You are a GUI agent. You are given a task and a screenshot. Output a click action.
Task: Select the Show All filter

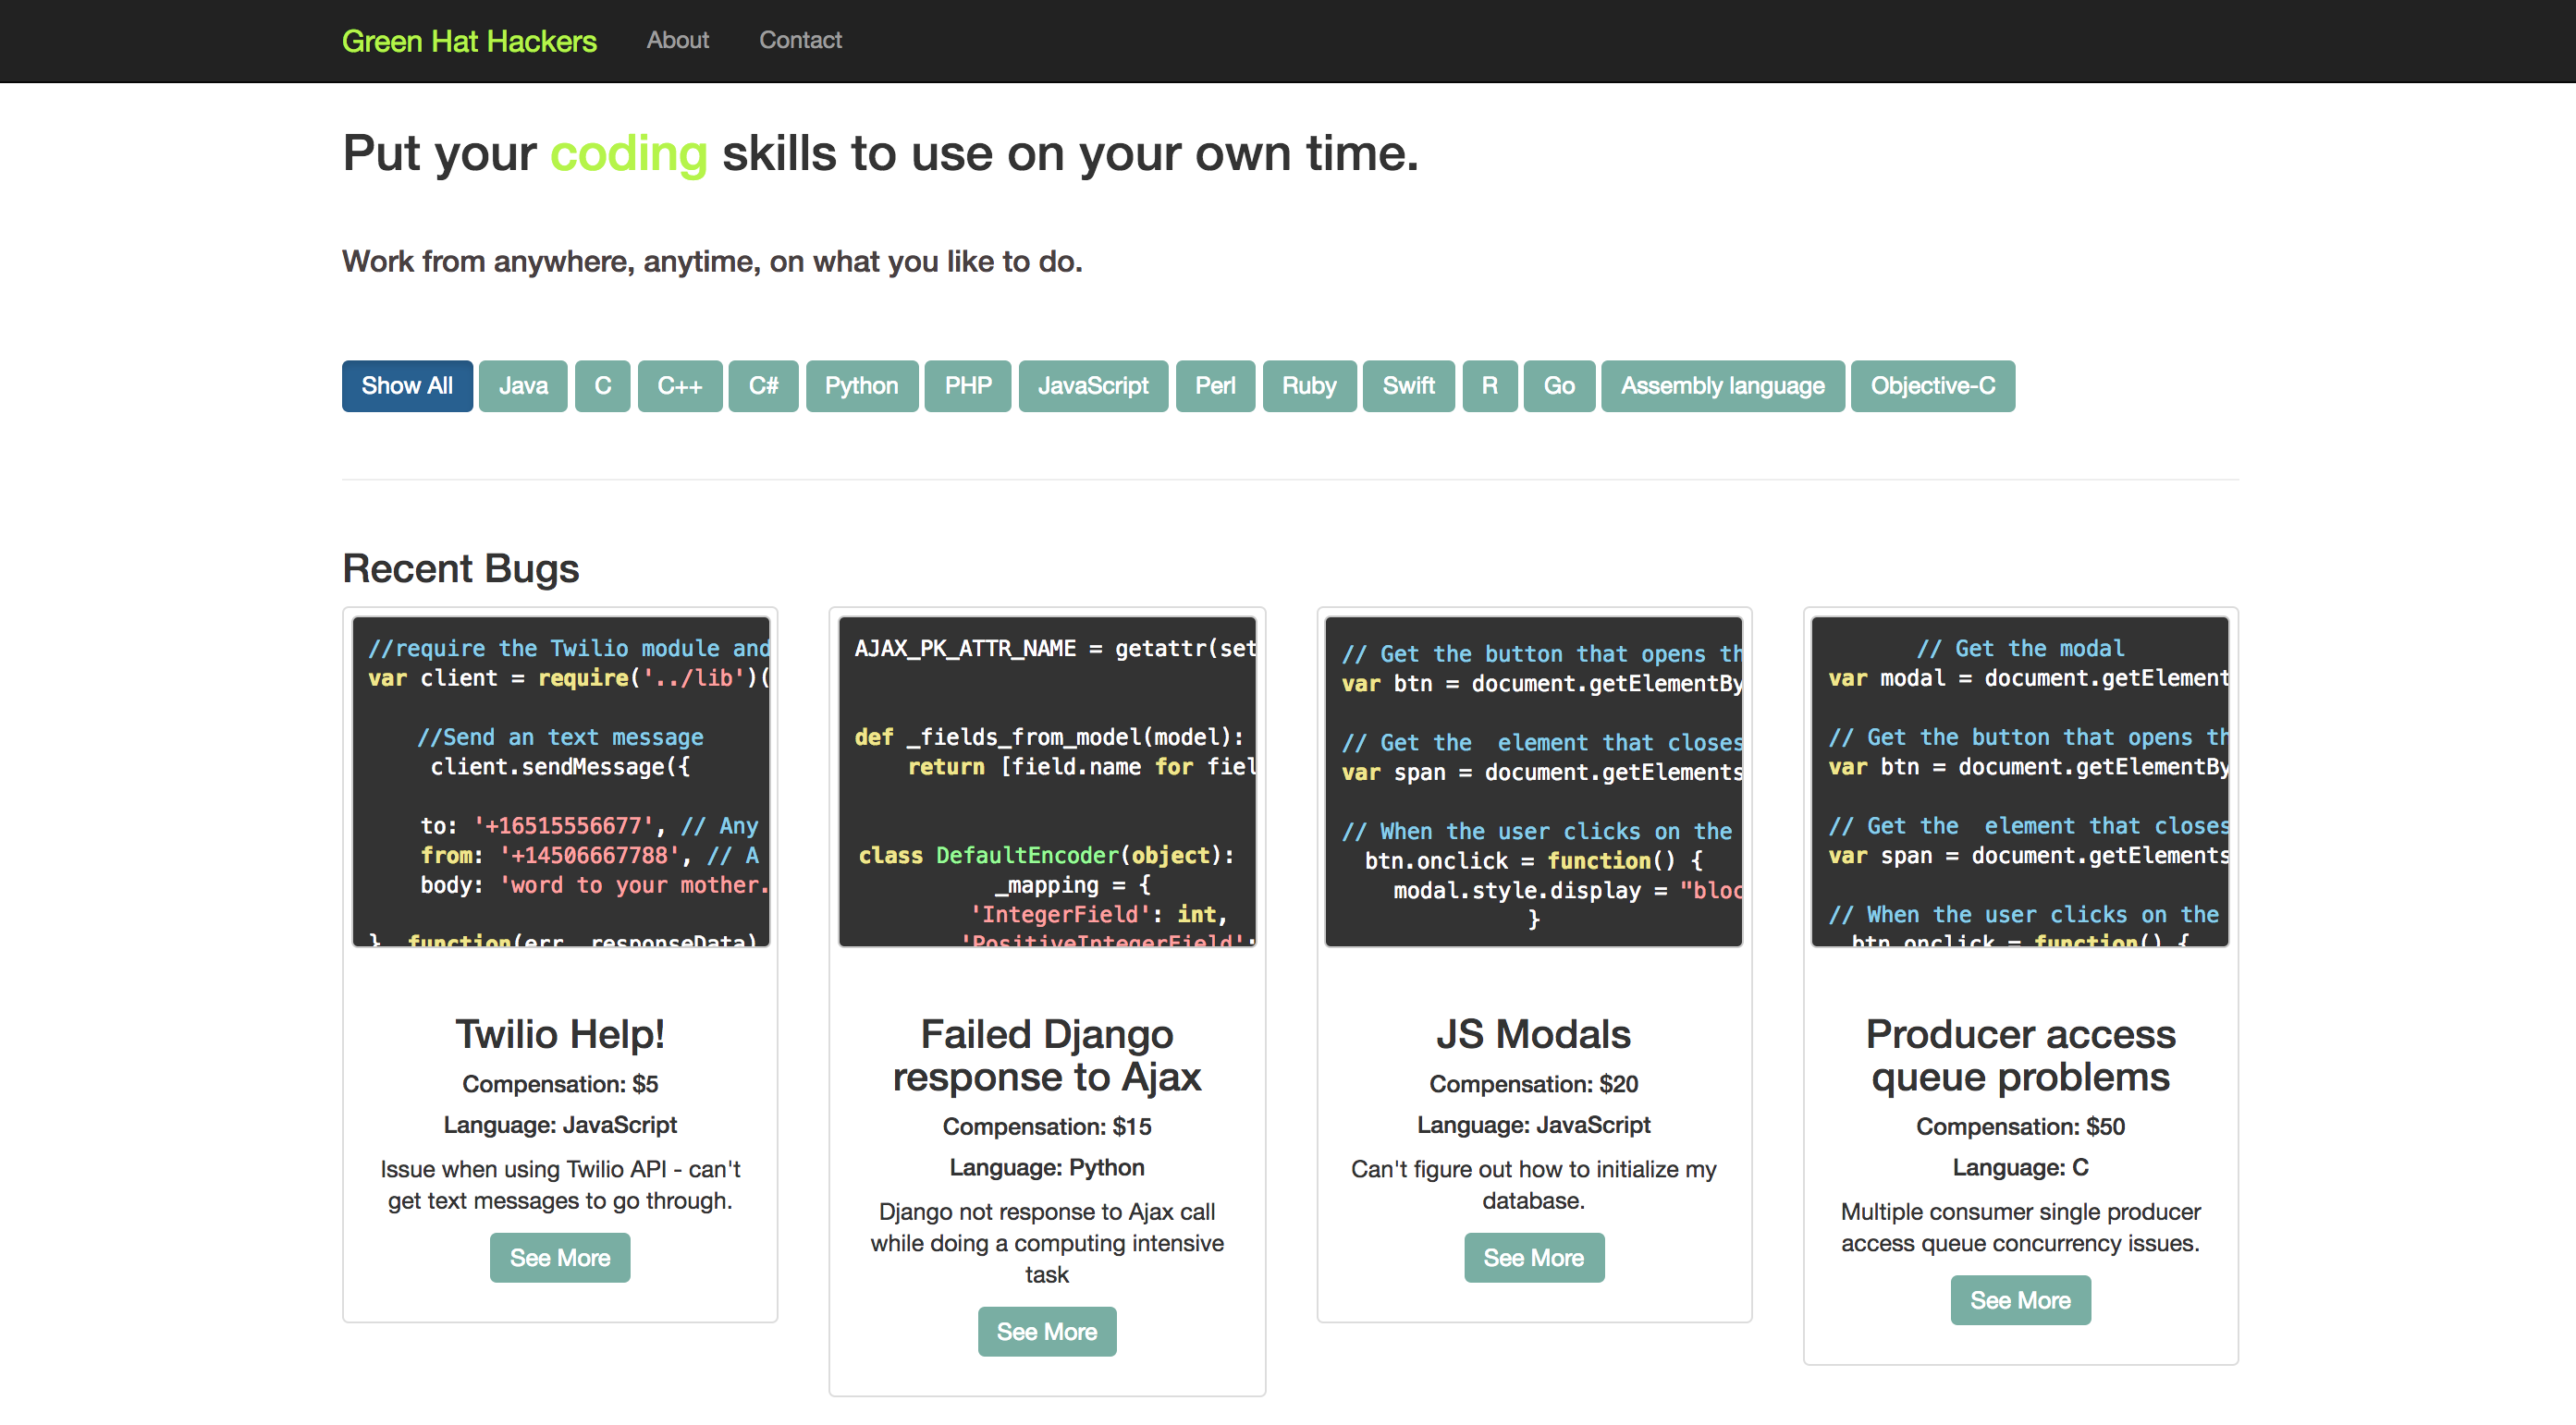click(406, 385)
